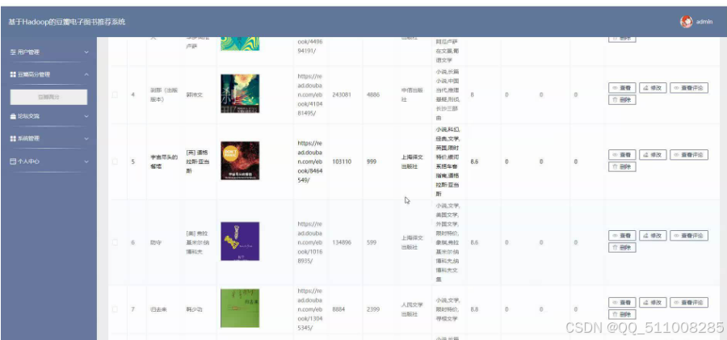The height and width of the screenshot is (340, 727).
Task: Click the value 134896
Action: [342, 242]
